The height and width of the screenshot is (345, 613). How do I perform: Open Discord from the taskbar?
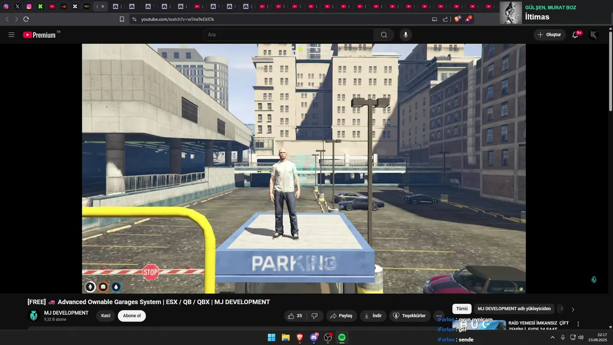[x=314, y=337]
